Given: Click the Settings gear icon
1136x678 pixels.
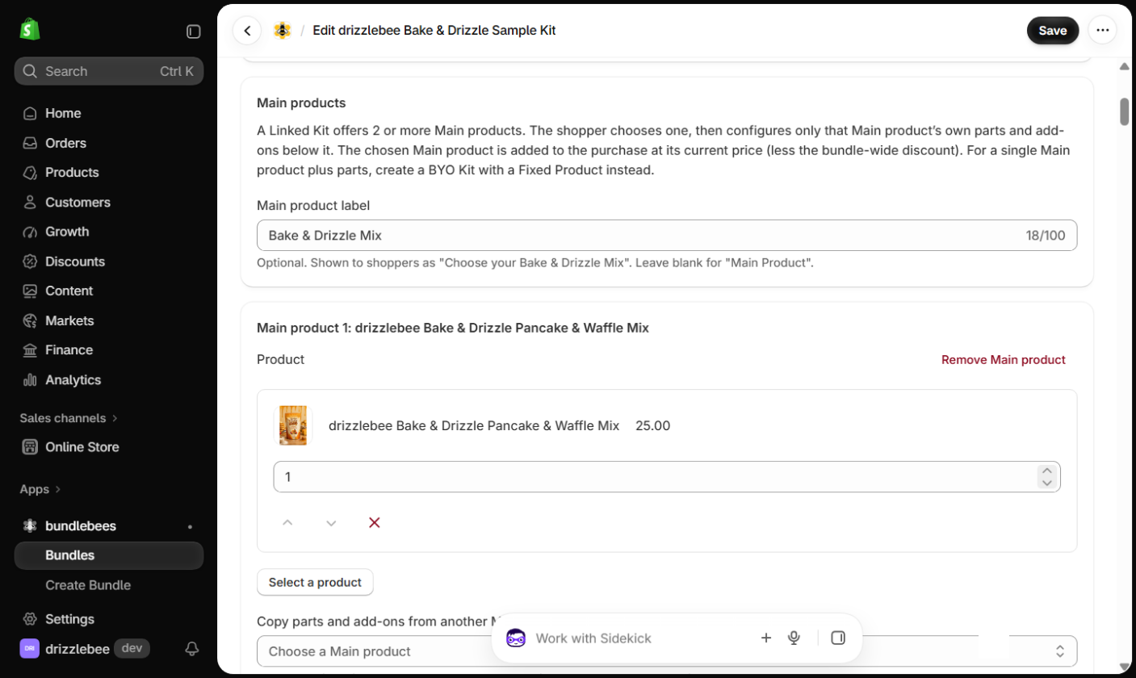Looking at the screenshot, I should 30,619.
